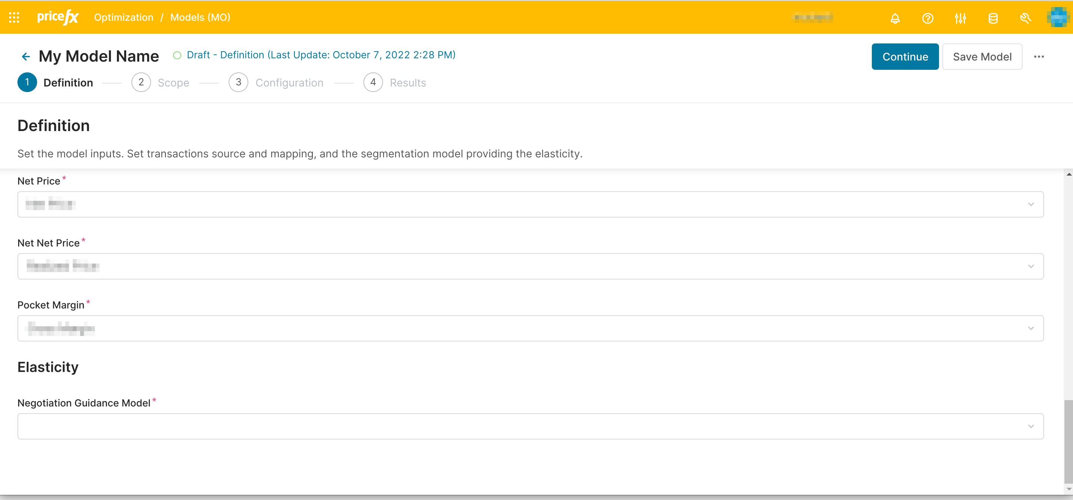Click the Save Model button
Screen dimensions: 1073x500
click(982, 57)
